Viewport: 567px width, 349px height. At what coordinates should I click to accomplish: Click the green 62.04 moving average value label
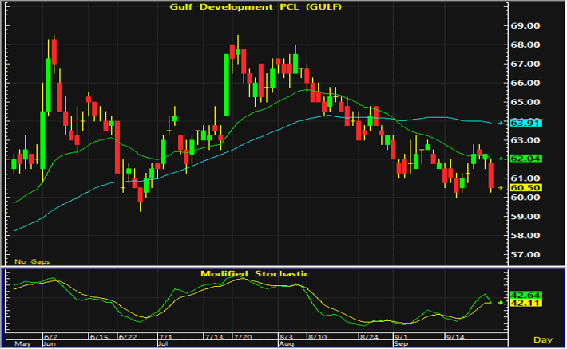coord(525,159)
